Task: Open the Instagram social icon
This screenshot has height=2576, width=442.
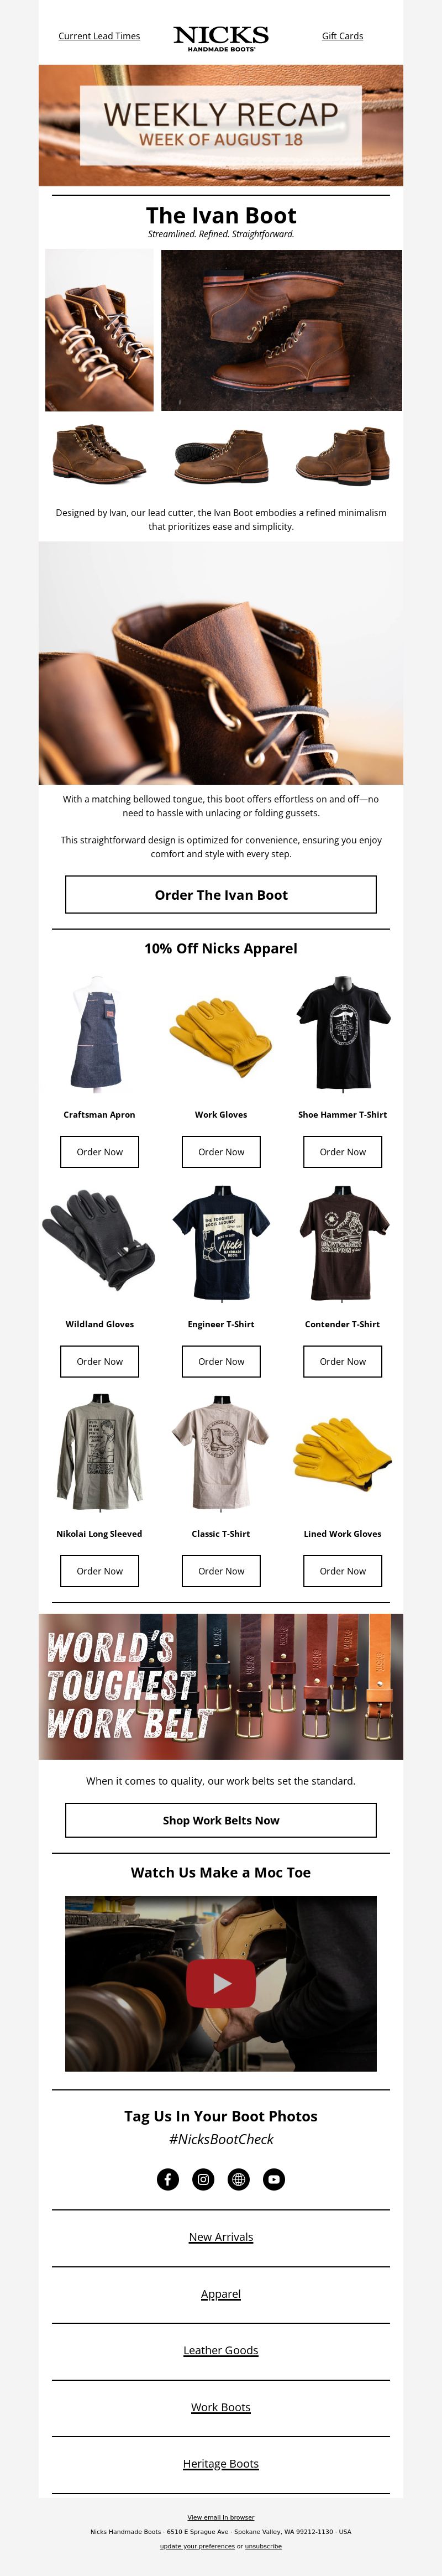Action: coord(203,2179)
